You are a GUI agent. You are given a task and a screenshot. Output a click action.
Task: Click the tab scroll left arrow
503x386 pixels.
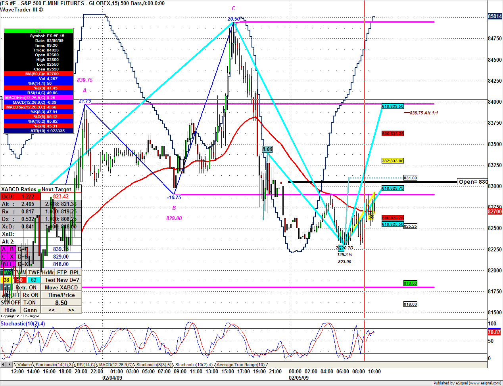click(3, 365)
